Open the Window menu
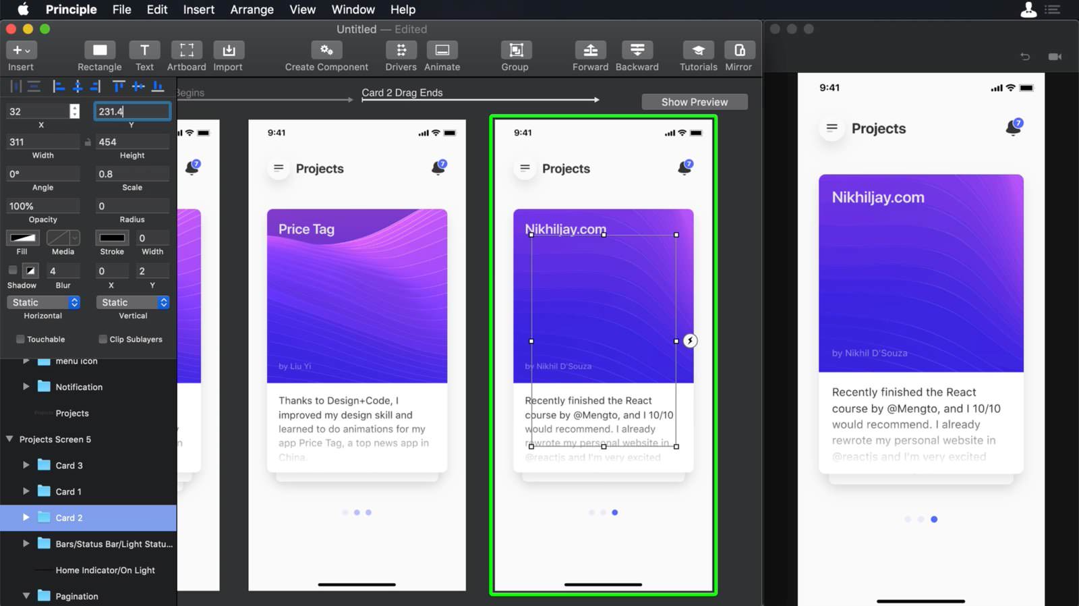Viewport: 1079px width, 606px height. (353, 9)
